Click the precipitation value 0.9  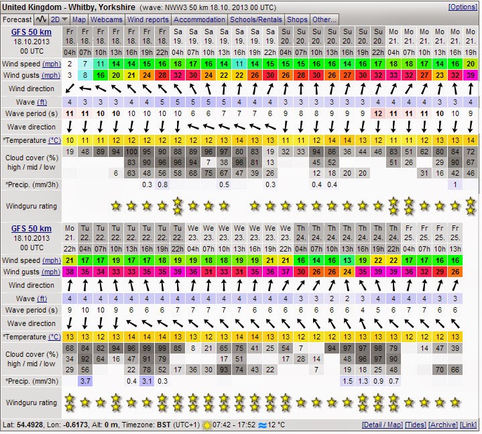coord(378,382)
